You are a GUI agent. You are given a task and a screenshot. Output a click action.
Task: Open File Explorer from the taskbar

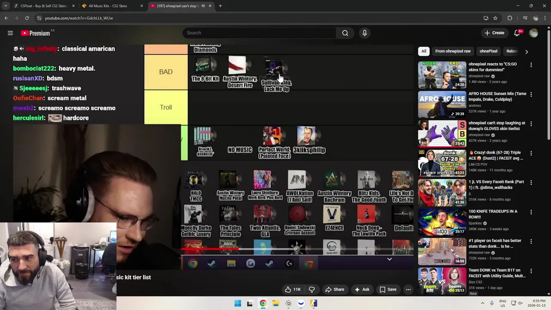tap(275, 304)
